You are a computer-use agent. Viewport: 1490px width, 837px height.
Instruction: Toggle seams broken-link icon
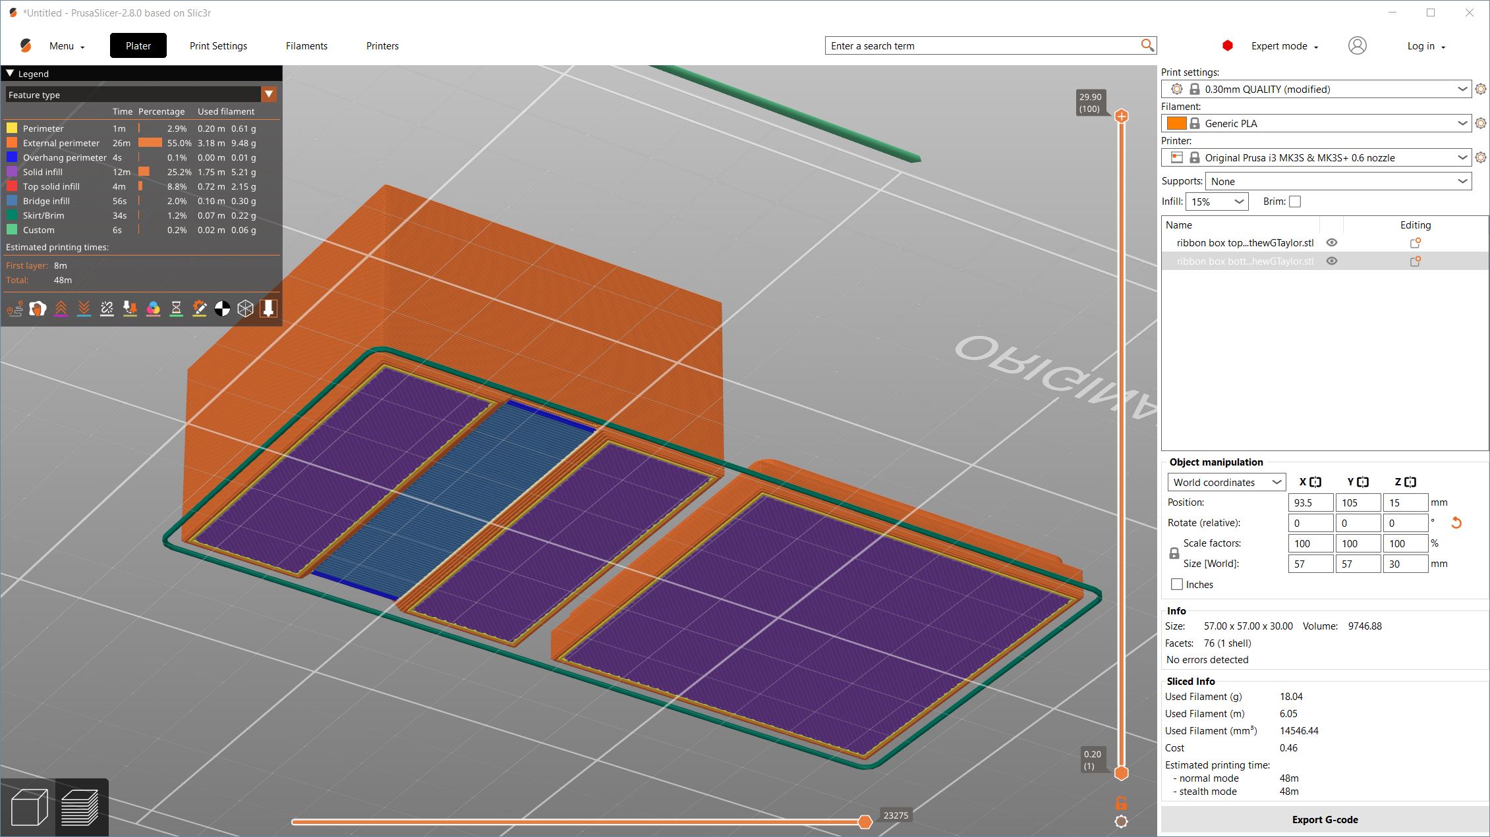[x=107, y=308]
